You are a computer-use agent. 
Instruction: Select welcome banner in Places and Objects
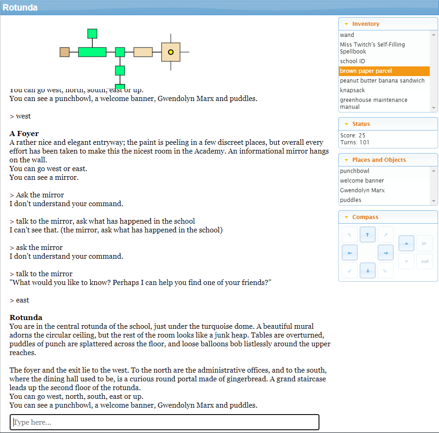point(384,181)
